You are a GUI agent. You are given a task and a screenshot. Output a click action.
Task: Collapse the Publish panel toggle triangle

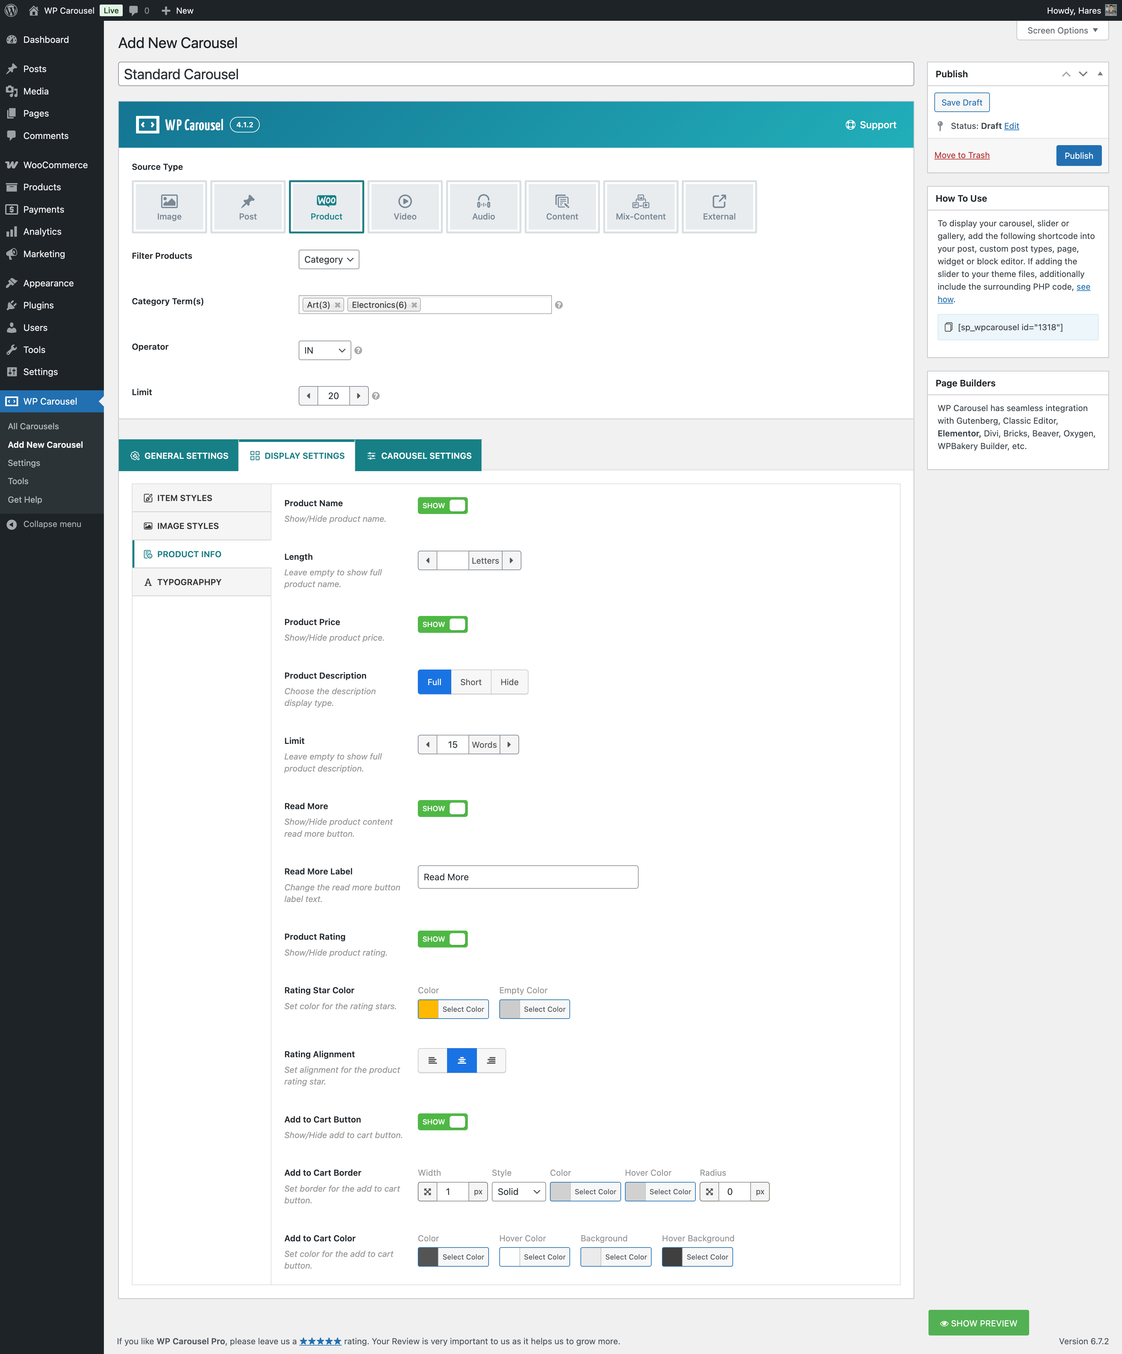[x=1100, y=74]
